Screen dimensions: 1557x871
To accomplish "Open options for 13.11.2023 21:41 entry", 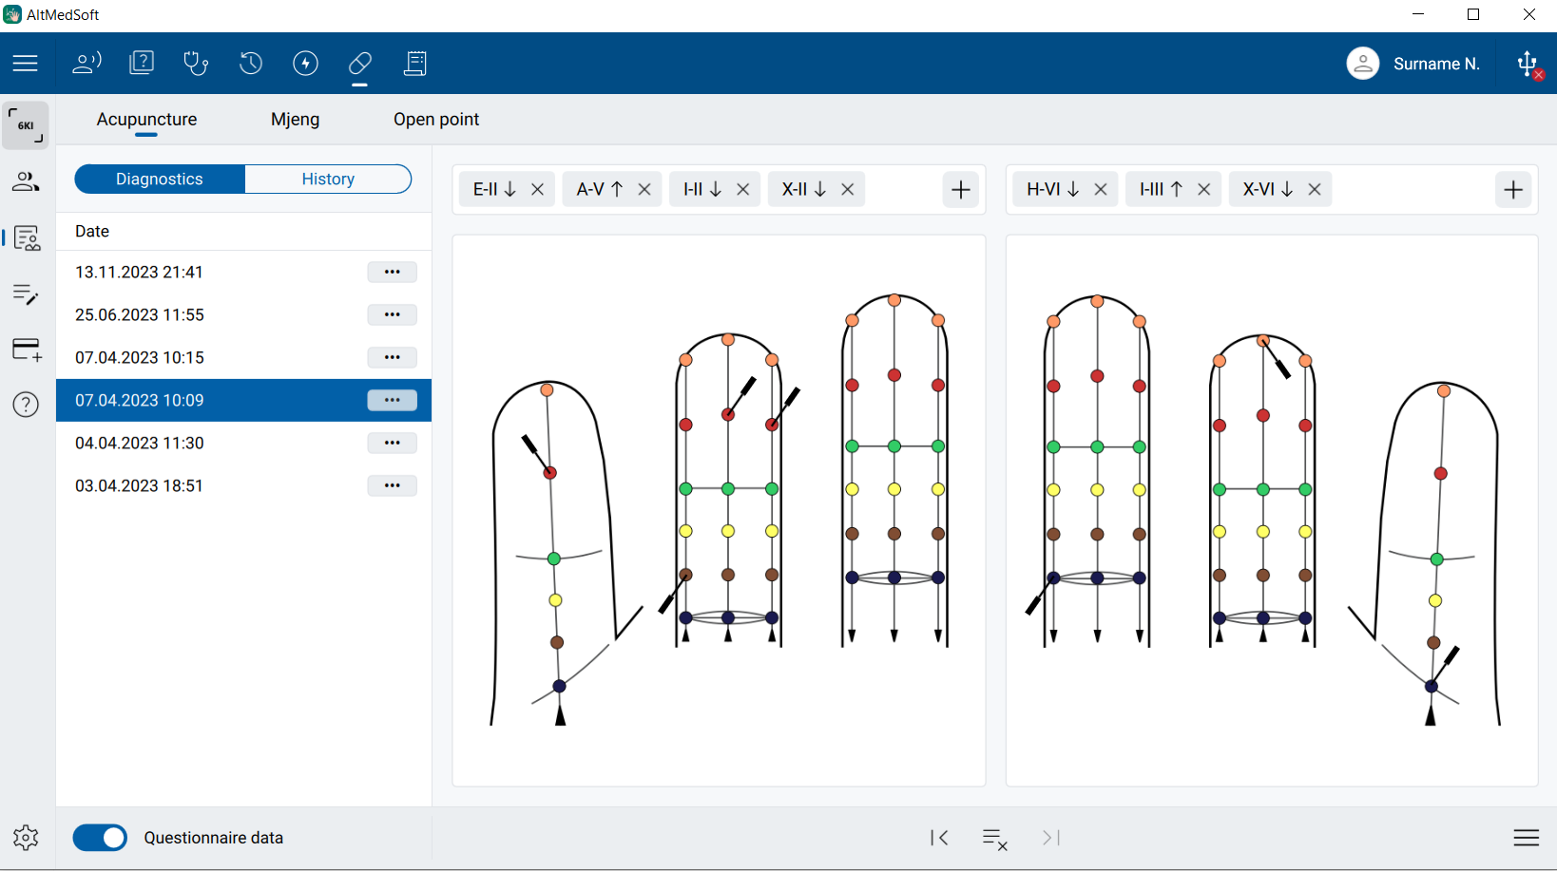I will click(x=392, y=273).
